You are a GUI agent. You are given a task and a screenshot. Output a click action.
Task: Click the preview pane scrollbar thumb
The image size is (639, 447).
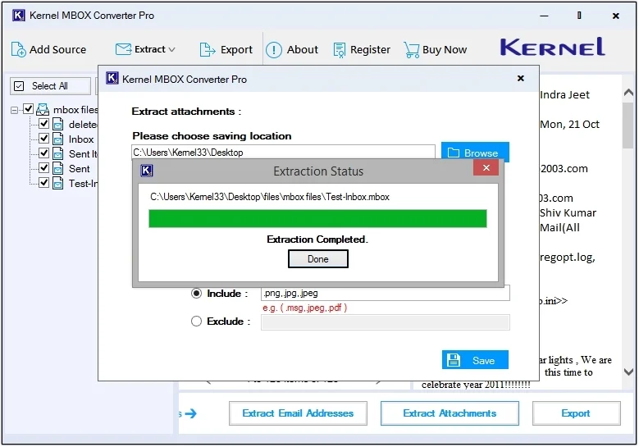click(x=628, y=125)
